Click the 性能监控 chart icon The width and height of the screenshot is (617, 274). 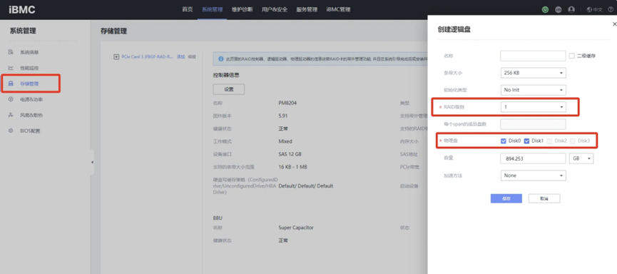[11, 68]
